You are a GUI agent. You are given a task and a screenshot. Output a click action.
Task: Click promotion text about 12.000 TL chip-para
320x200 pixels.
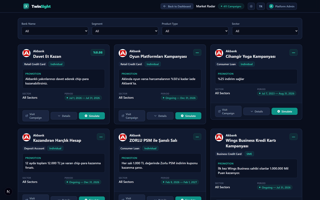click(63, 165)
